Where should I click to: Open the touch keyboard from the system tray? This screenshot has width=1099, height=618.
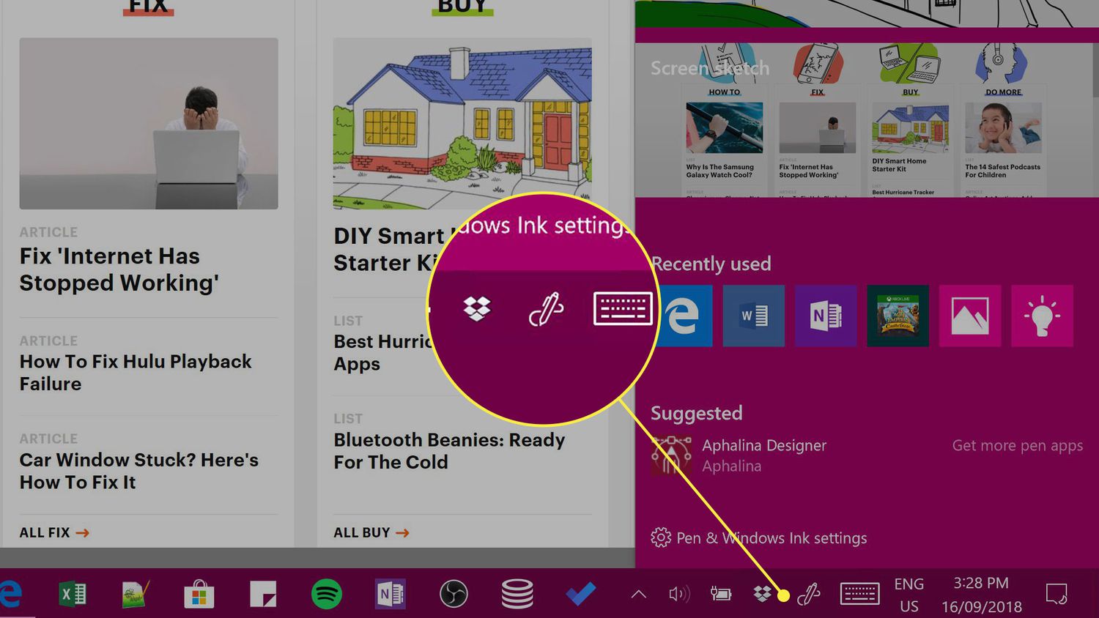click(859, 594)
